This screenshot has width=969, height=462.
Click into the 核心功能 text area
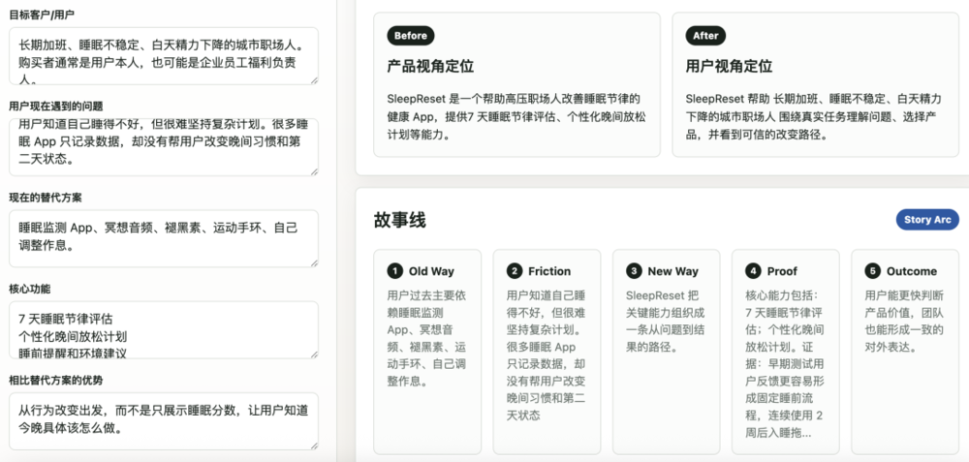point(164,330)
